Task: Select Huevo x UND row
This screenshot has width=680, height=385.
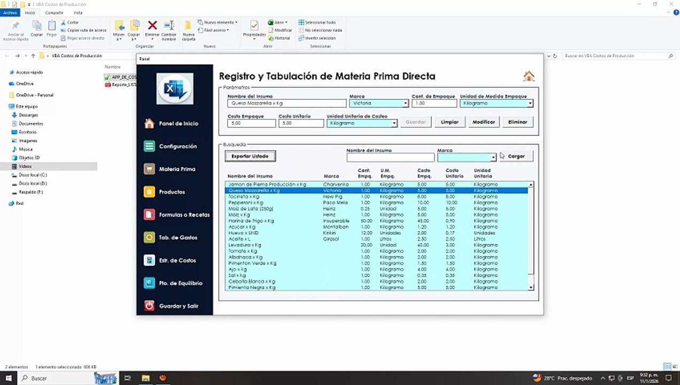Action: [x=376, y=233]
